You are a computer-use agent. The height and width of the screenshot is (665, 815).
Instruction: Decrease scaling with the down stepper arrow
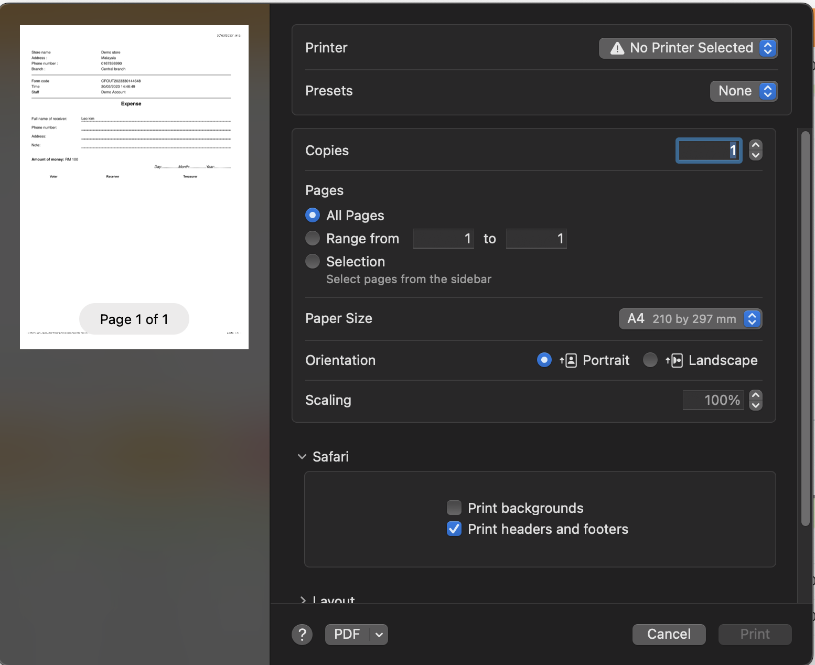755,405
